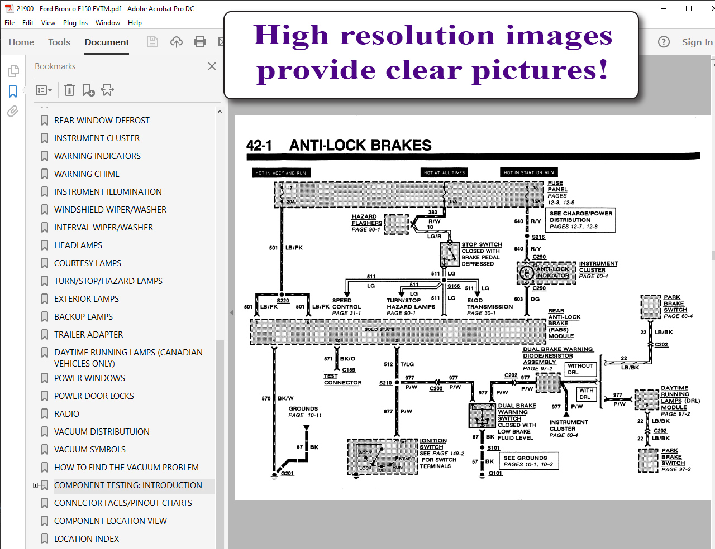Go to POWER WINDOWS bookmark
The image size is (715, 549).
tap(89, 378)
